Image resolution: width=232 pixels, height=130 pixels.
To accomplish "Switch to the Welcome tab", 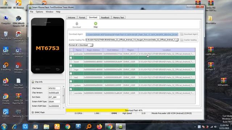I will (71, 18).
